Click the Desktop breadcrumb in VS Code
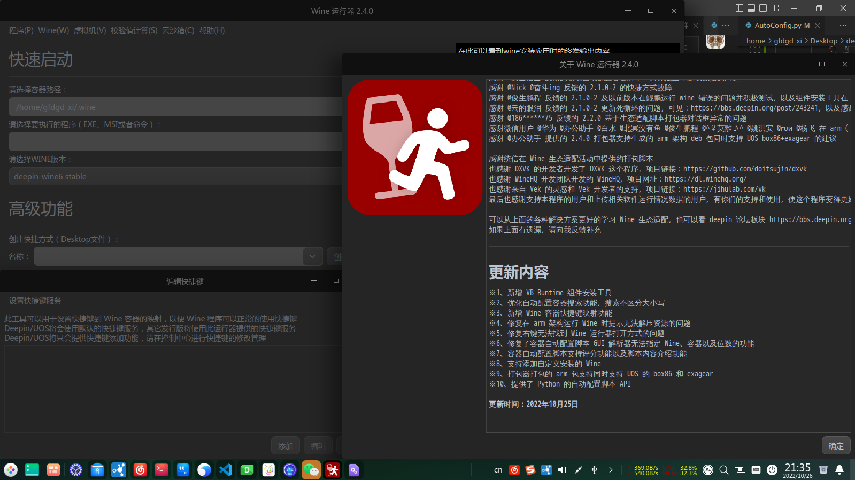The image size is (855, 480). click(x=824, y=41)
